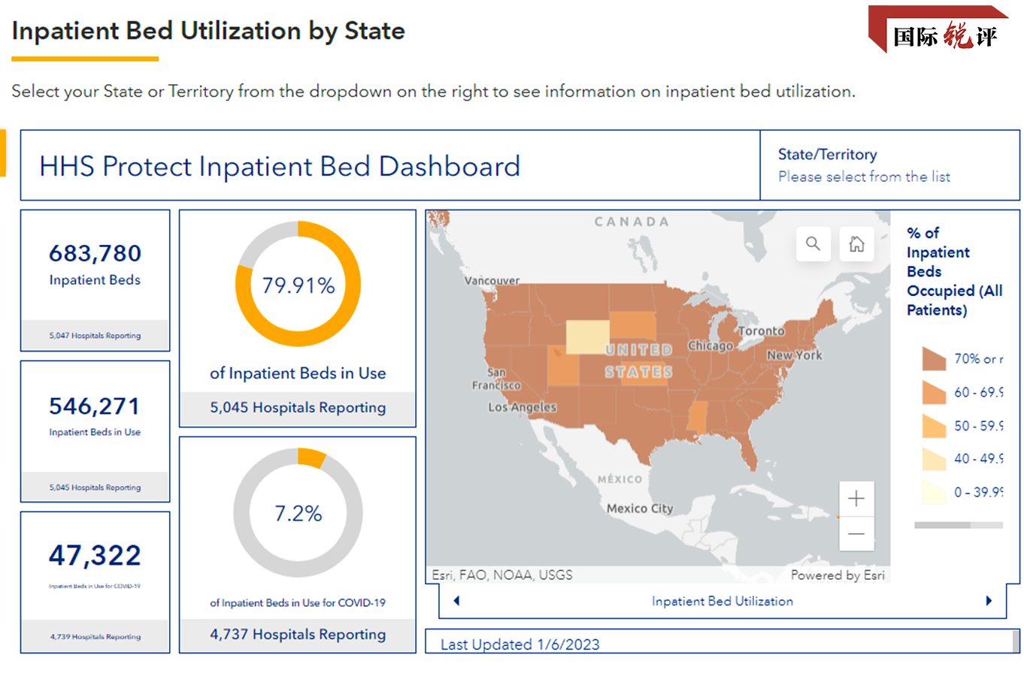
Task: Click the map search magnifier icon
Action: [813, 244]
